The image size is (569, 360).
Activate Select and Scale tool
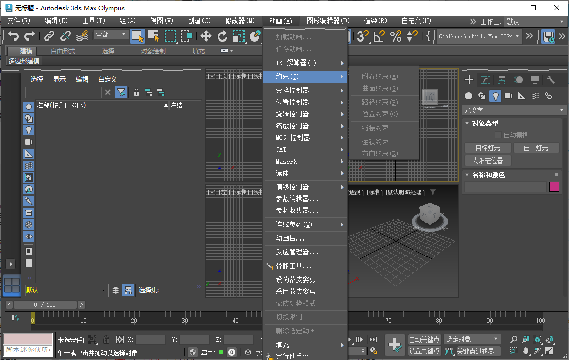tap(238, 36)
